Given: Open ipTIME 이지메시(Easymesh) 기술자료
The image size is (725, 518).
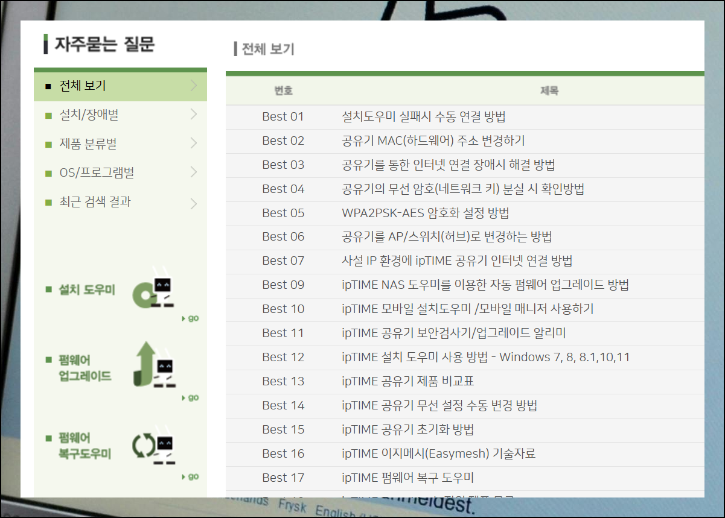Looking at the screenshot, I should (x=439, y=453).
